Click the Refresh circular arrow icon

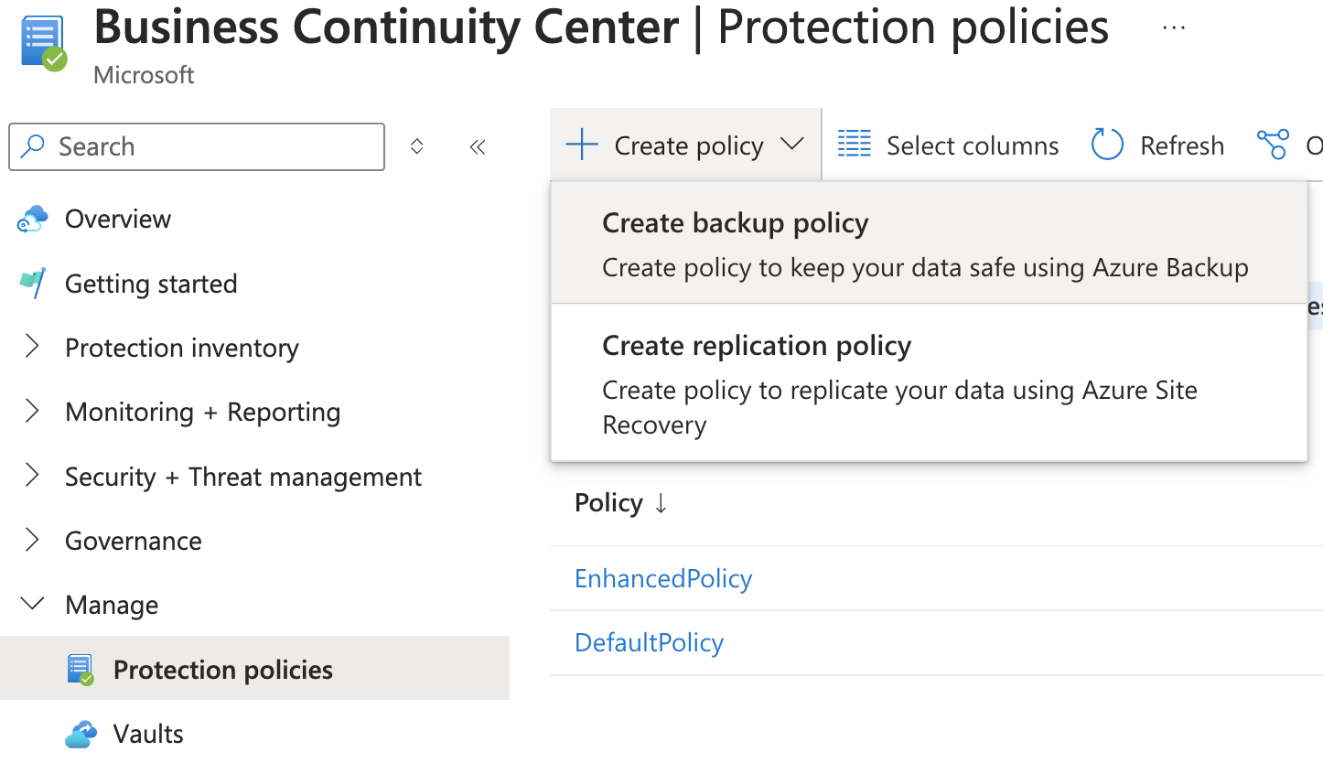click(1107, 145)
